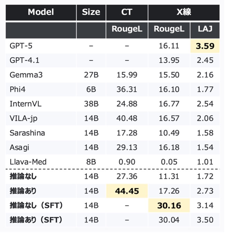Click the highlighted 44.45 cell
The height and width of the screenshot is (233, 225).
coord(127,191)
